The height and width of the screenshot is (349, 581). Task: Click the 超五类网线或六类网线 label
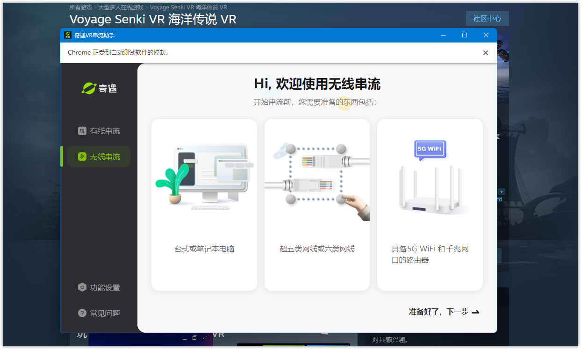pyautogui.click(x=317, y=249)
